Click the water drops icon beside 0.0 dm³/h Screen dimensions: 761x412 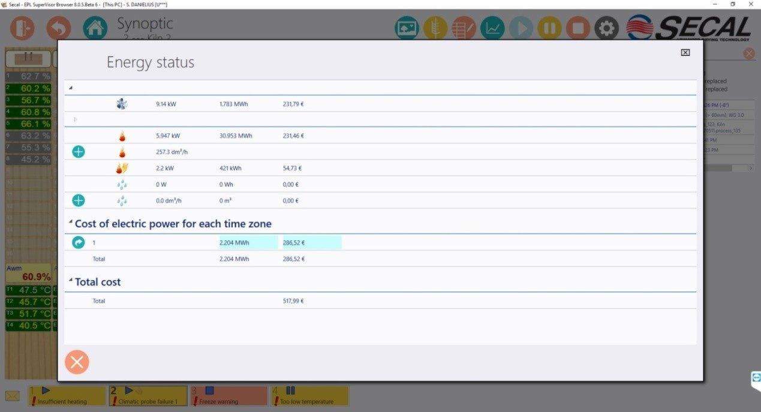tap(122, 201)
